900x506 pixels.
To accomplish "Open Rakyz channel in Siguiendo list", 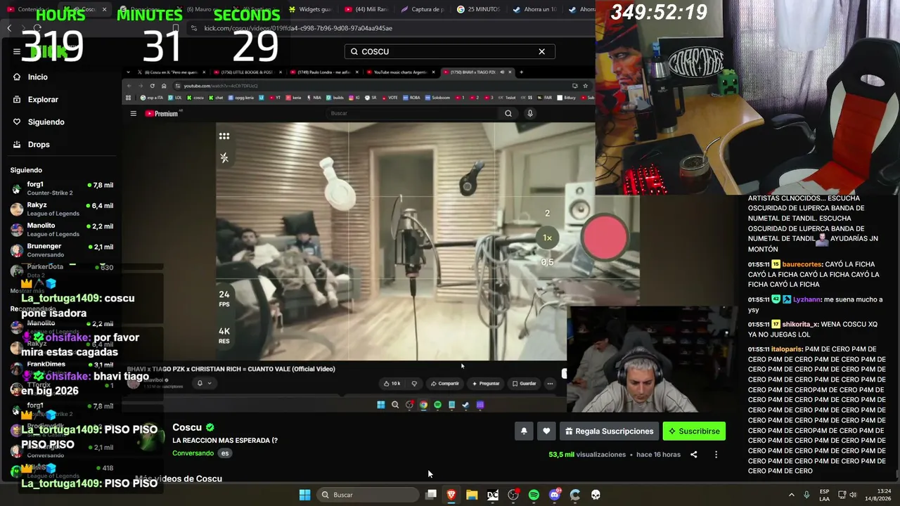I will pos(62,209).
